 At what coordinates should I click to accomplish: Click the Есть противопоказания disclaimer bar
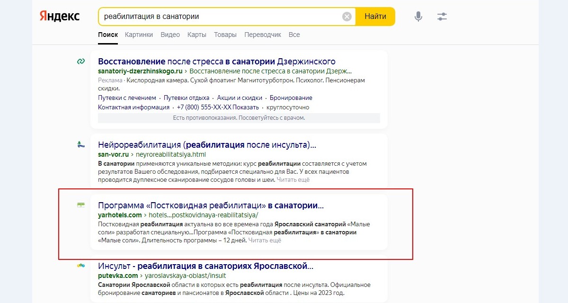click(x=239, y=118)
